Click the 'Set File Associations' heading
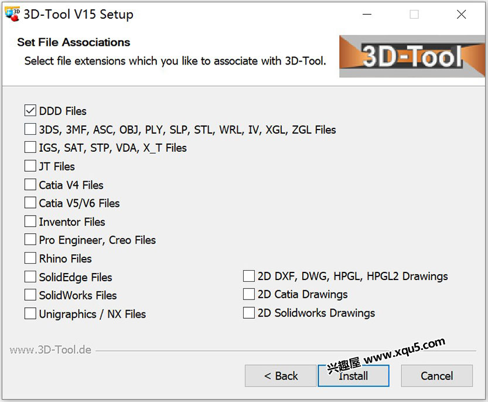Image resolution: width=488 pixels, height=402 pixels. click(x=73, y=42)
